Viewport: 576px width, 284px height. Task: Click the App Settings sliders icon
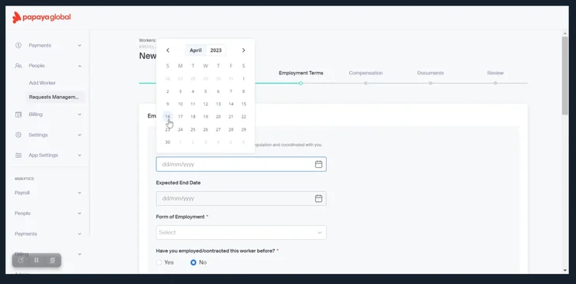[19, 156]
